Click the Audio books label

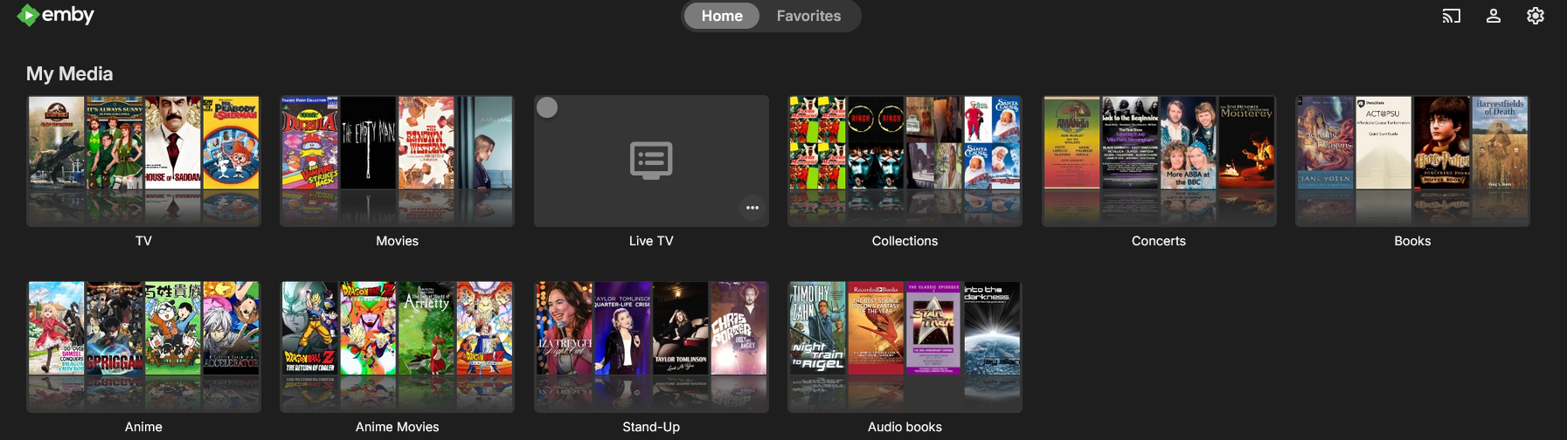point(905,427)
